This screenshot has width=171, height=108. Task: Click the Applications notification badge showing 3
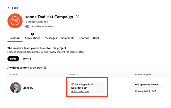point(32,34)
